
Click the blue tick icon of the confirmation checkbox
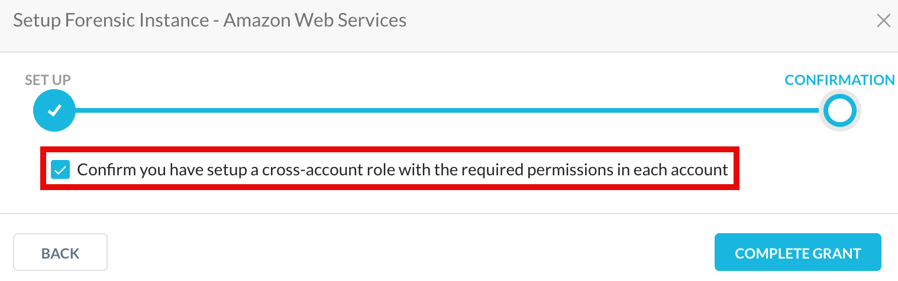(x=60, y=171)
